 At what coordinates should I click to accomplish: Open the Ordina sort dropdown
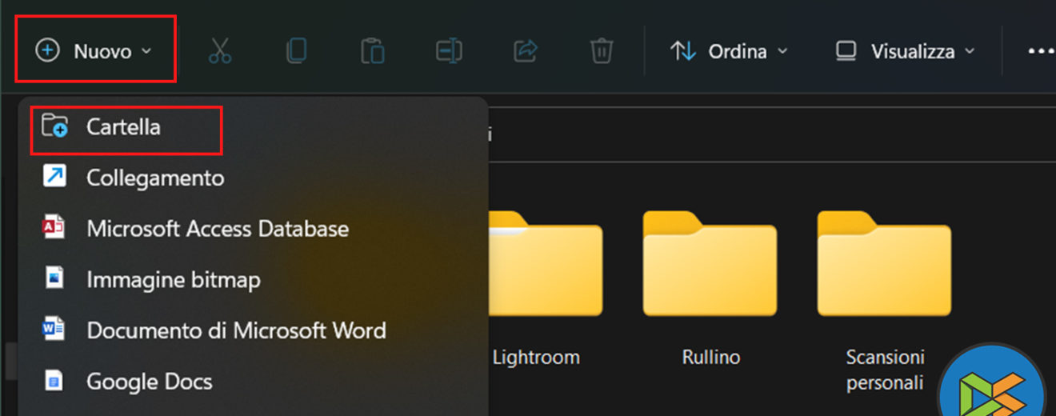coord(729,51)
